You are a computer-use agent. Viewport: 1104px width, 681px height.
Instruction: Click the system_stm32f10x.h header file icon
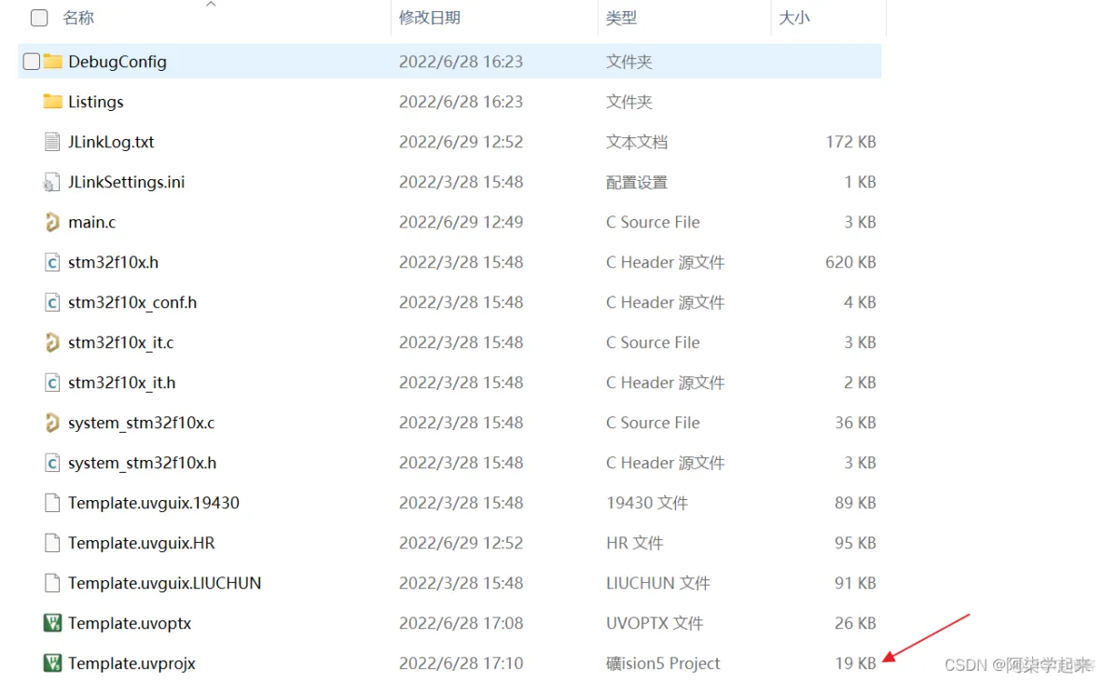(x=52, y=463)
